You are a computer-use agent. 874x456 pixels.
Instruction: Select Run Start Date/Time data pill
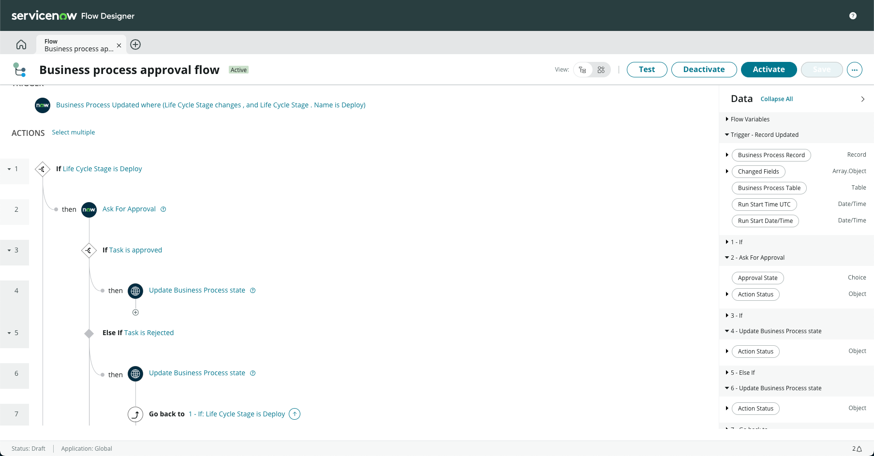[765, 221]
